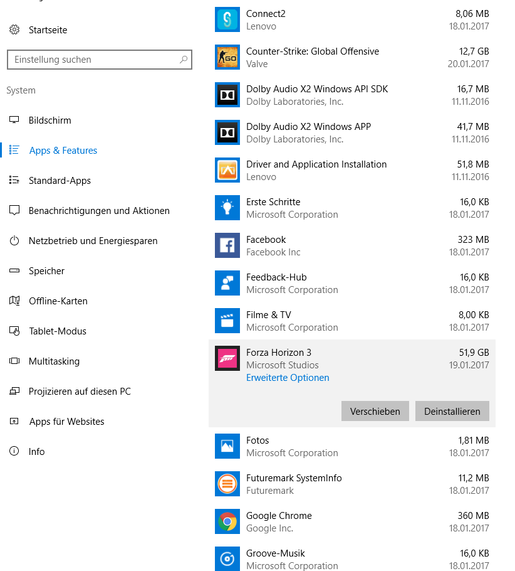
Task: Click the Futuremark SystemInfo icon
Action: (227, 484)
